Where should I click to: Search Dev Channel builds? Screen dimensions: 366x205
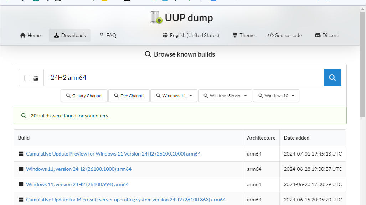coord(129,96)
